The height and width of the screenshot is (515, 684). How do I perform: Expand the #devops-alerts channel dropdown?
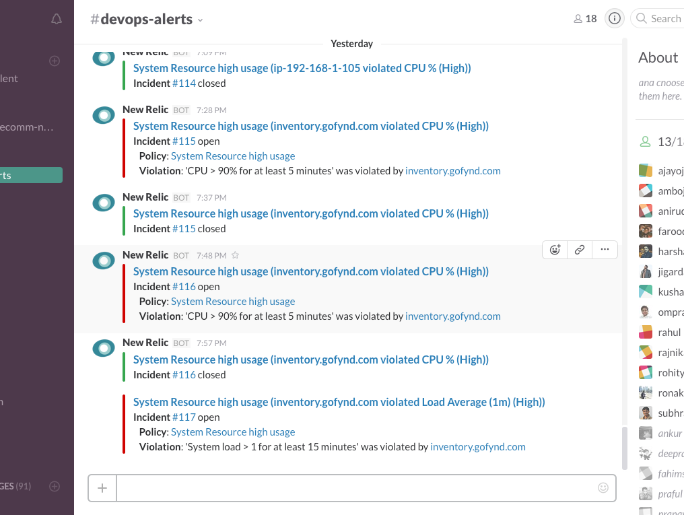(x=200, y=20)
